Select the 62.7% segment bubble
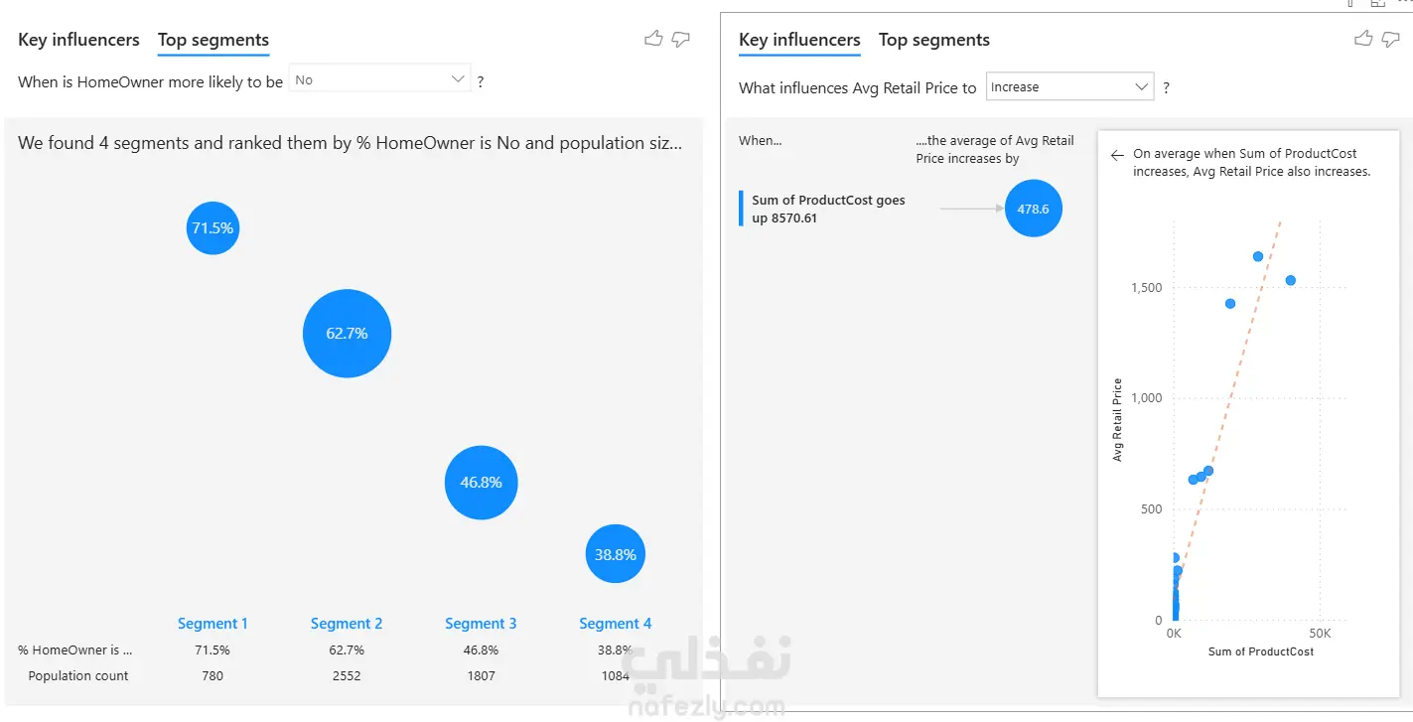 (x=347, y=333)
